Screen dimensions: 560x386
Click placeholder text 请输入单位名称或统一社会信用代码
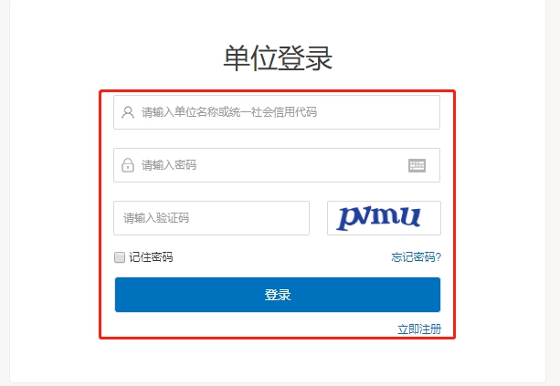coord(229,112)
